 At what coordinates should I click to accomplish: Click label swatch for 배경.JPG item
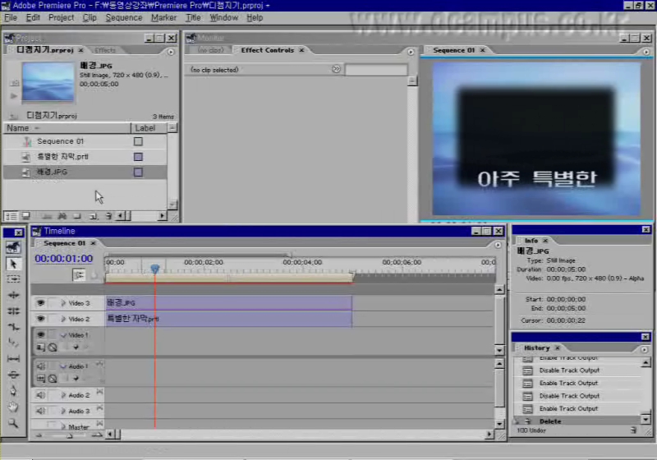click(x=138, y=172)
